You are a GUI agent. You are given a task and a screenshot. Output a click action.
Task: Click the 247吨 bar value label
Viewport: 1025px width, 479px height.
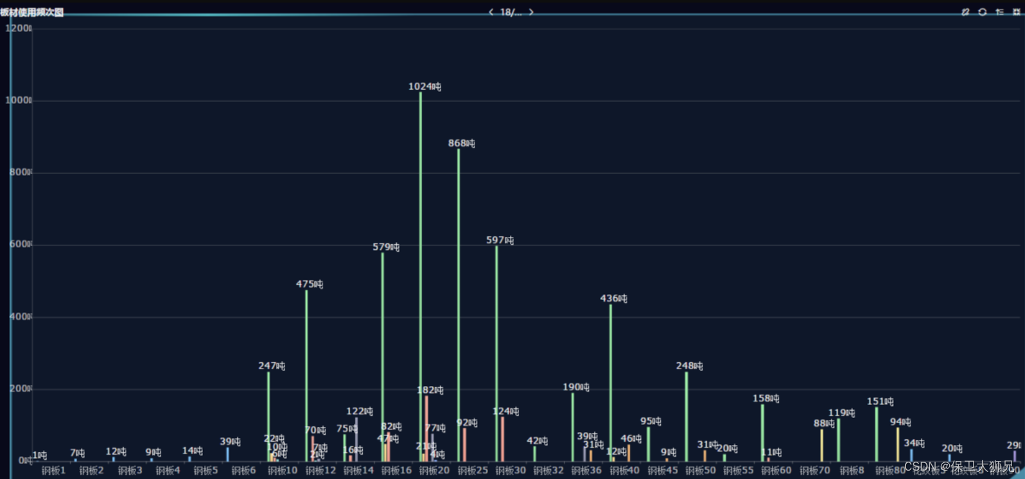pos(272,366)
